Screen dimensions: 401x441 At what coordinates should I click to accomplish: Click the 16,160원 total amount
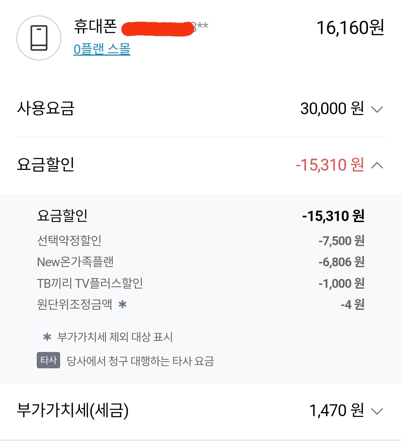pos(350,28)
